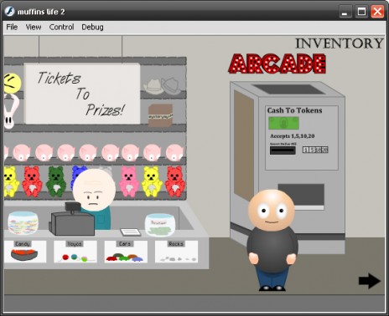Select the blue teddy bear behind the shopkeeper
The image size is (389, 316).
78,174
